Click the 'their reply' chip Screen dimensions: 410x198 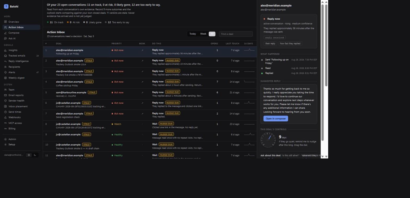point(270,44)
